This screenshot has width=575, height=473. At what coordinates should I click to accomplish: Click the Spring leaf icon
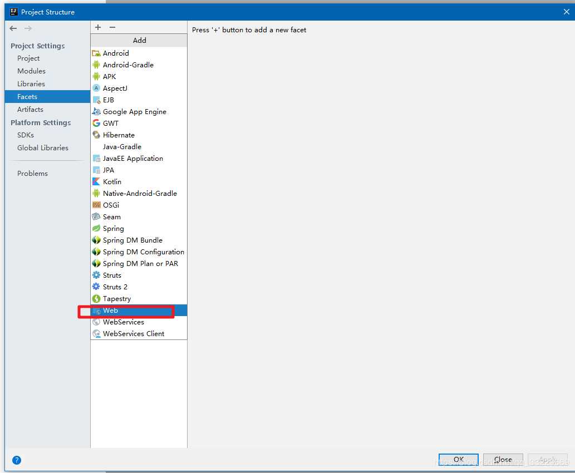[x=96, y=229]
